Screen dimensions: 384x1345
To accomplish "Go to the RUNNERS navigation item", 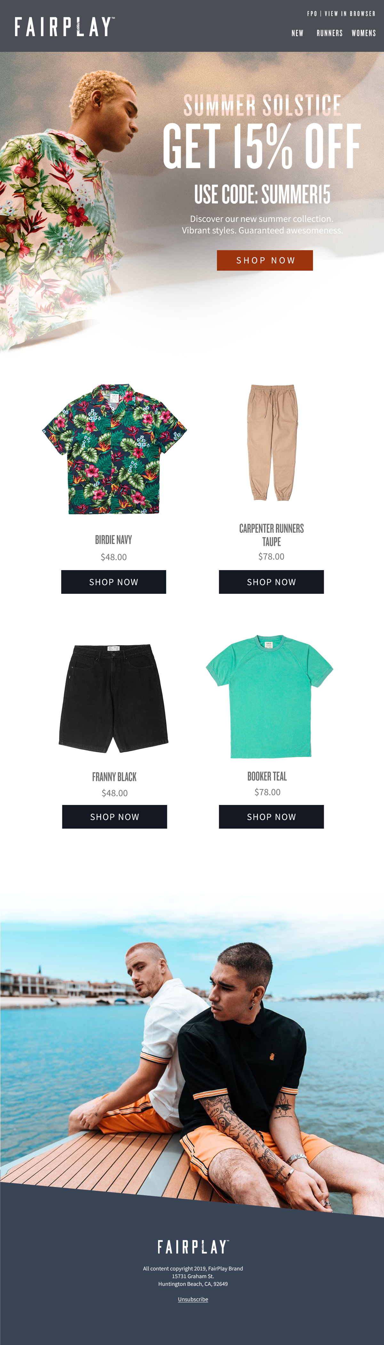I will 330,33.
